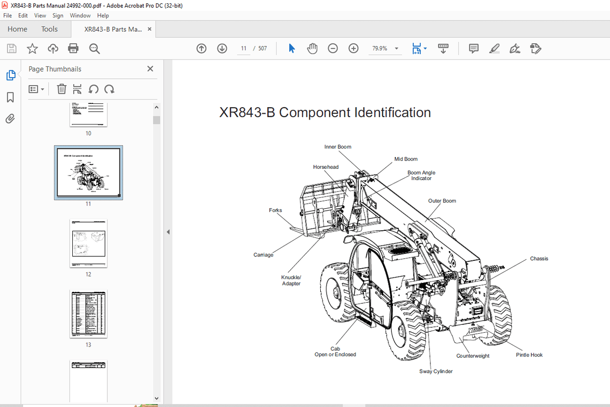Screen dimensions: 610x407
Task: Delete the selected page with the trash icon
Action: [61, 89]
